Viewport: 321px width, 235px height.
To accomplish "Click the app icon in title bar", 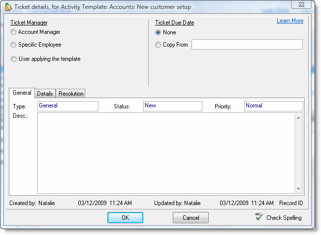I will click(x=8, y=7).
